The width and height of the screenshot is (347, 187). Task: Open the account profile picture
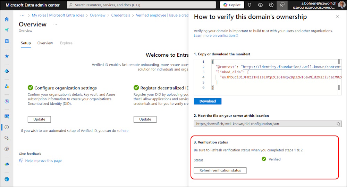[342, 5]
